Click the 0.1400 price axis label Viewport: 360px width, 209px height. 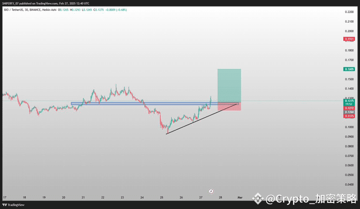tap(349, 89)
